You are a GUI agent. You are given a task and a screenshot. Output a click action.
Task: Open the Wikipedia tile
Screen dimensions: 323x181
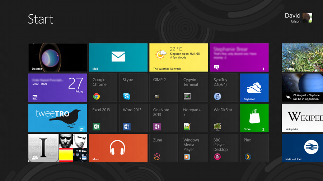point(303,118)
